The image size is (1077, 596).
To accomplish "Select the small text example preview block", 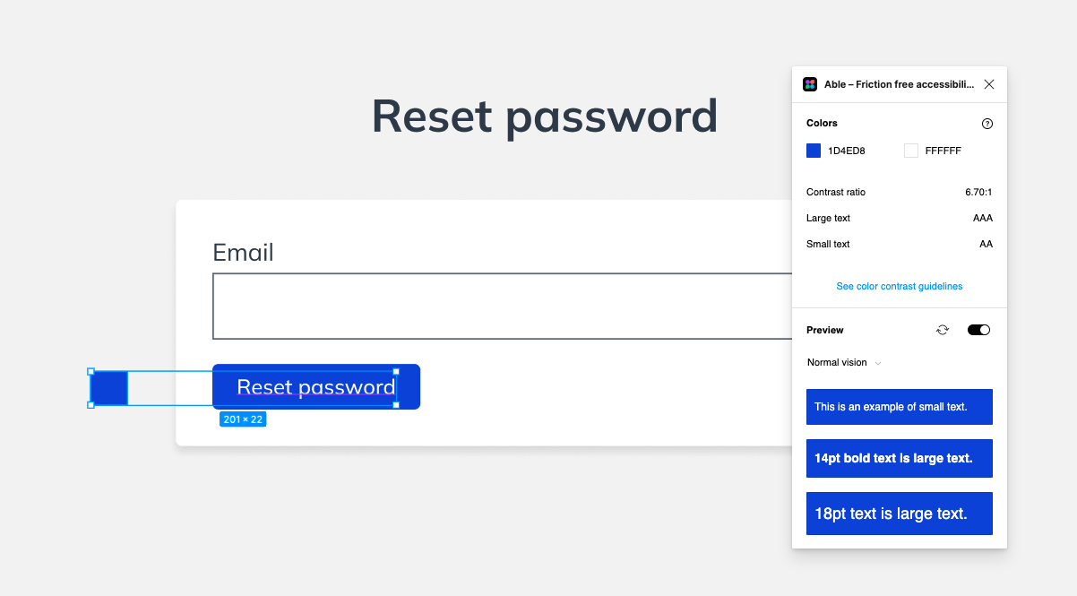I will [x=899, y=406].
